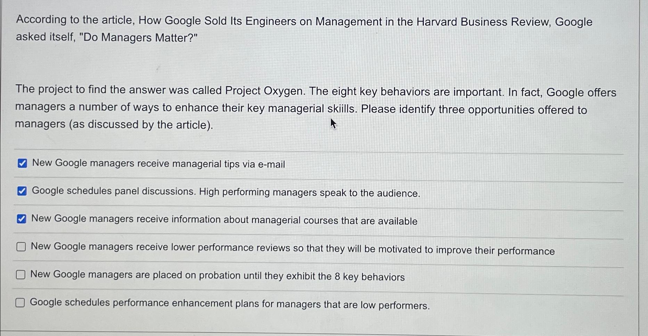Select the e-mail tips answer text
This screenshot has height=336, width=648.
click(158, 164)
